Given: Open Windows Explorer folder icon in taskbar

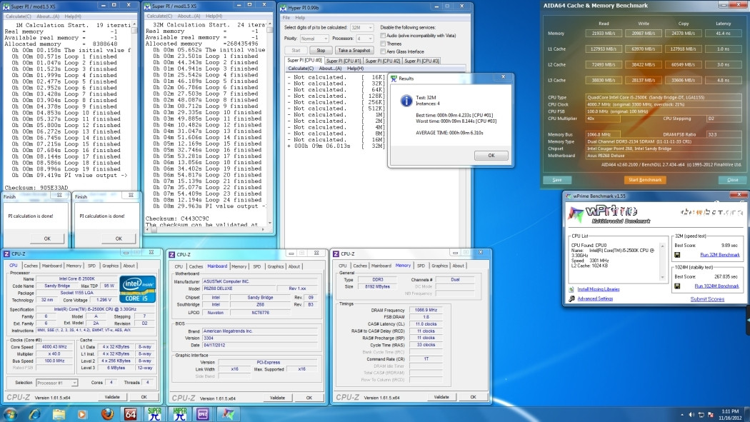Looking at the screenshot, I should click(59, 414).
